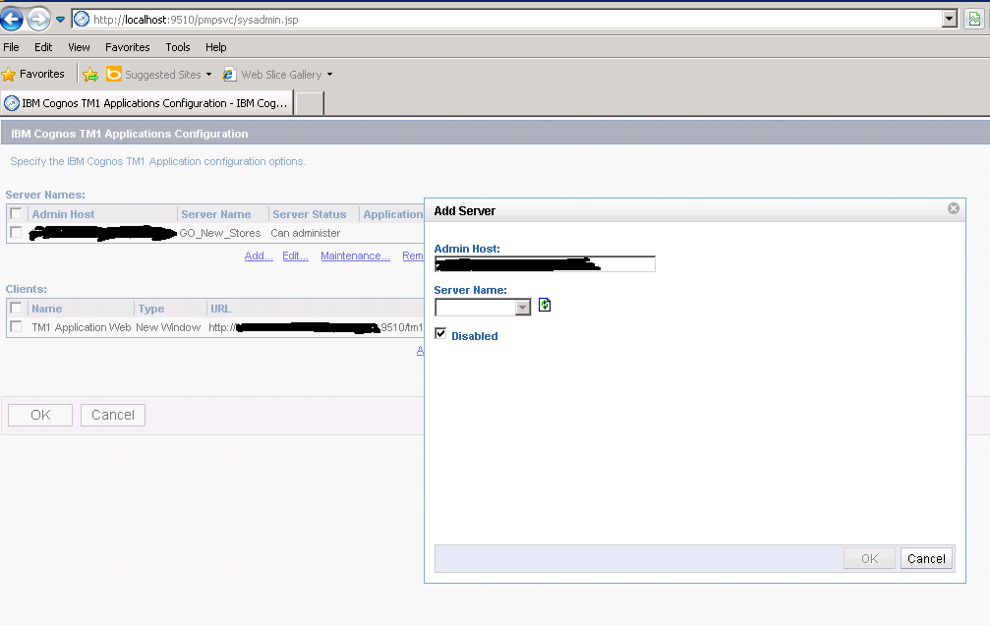Click the Admin Host column header

tap(63, 214)
